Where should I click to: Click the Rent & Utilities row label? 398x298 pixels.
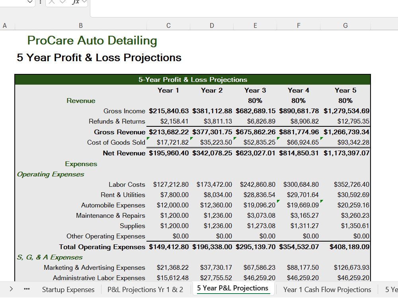click(123, 195)
